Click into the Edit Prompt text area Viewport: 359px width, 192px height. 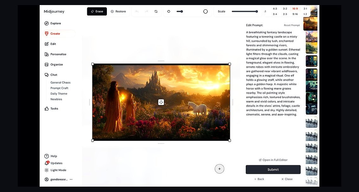(273, 73)
